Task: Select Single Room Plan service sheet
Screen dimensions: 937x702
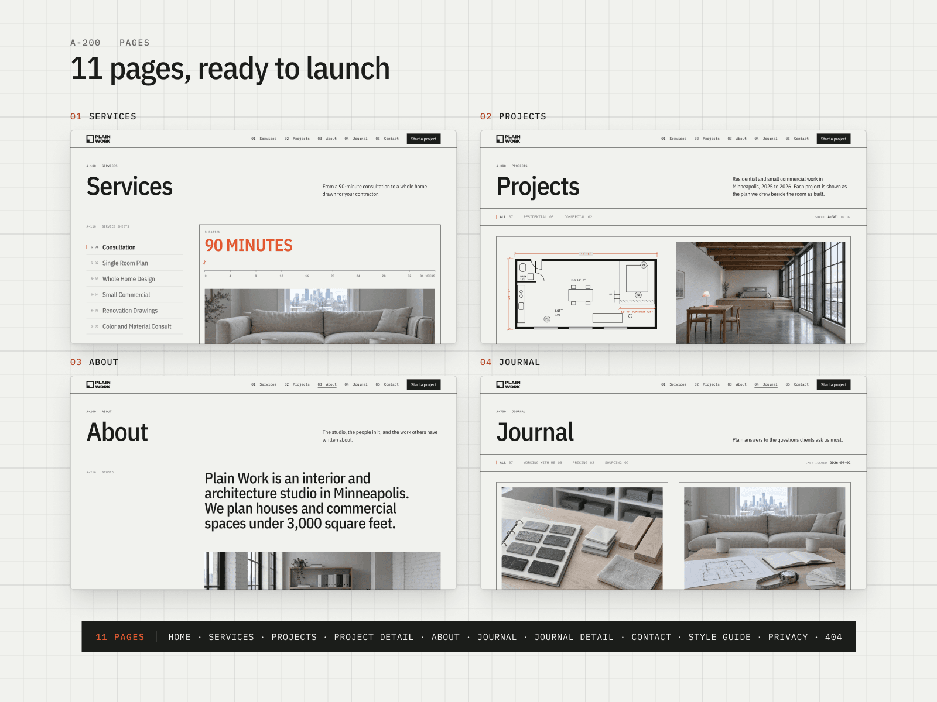Action: [135, 263]
